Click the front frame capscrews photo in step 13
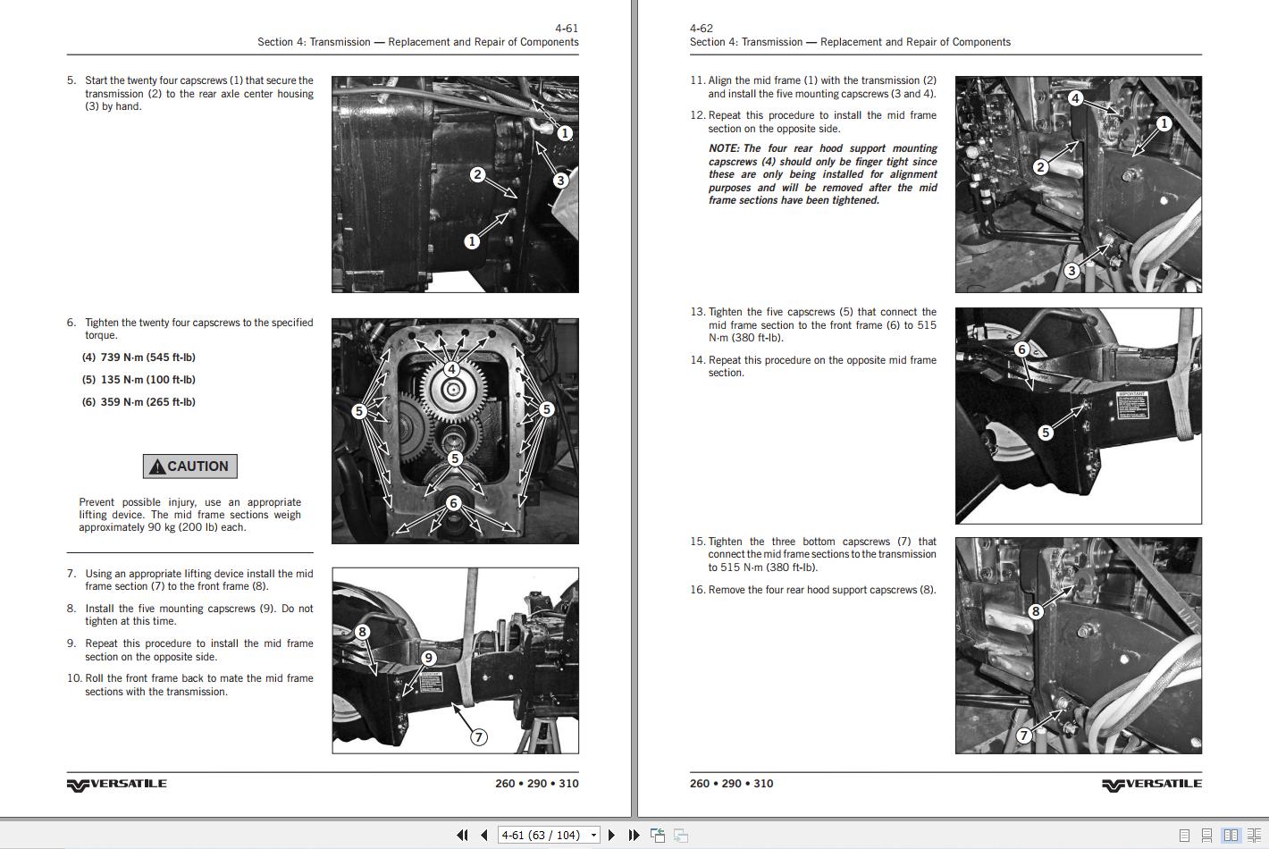The height and width of the screenshot is (849, 1269). point(1078,416)
